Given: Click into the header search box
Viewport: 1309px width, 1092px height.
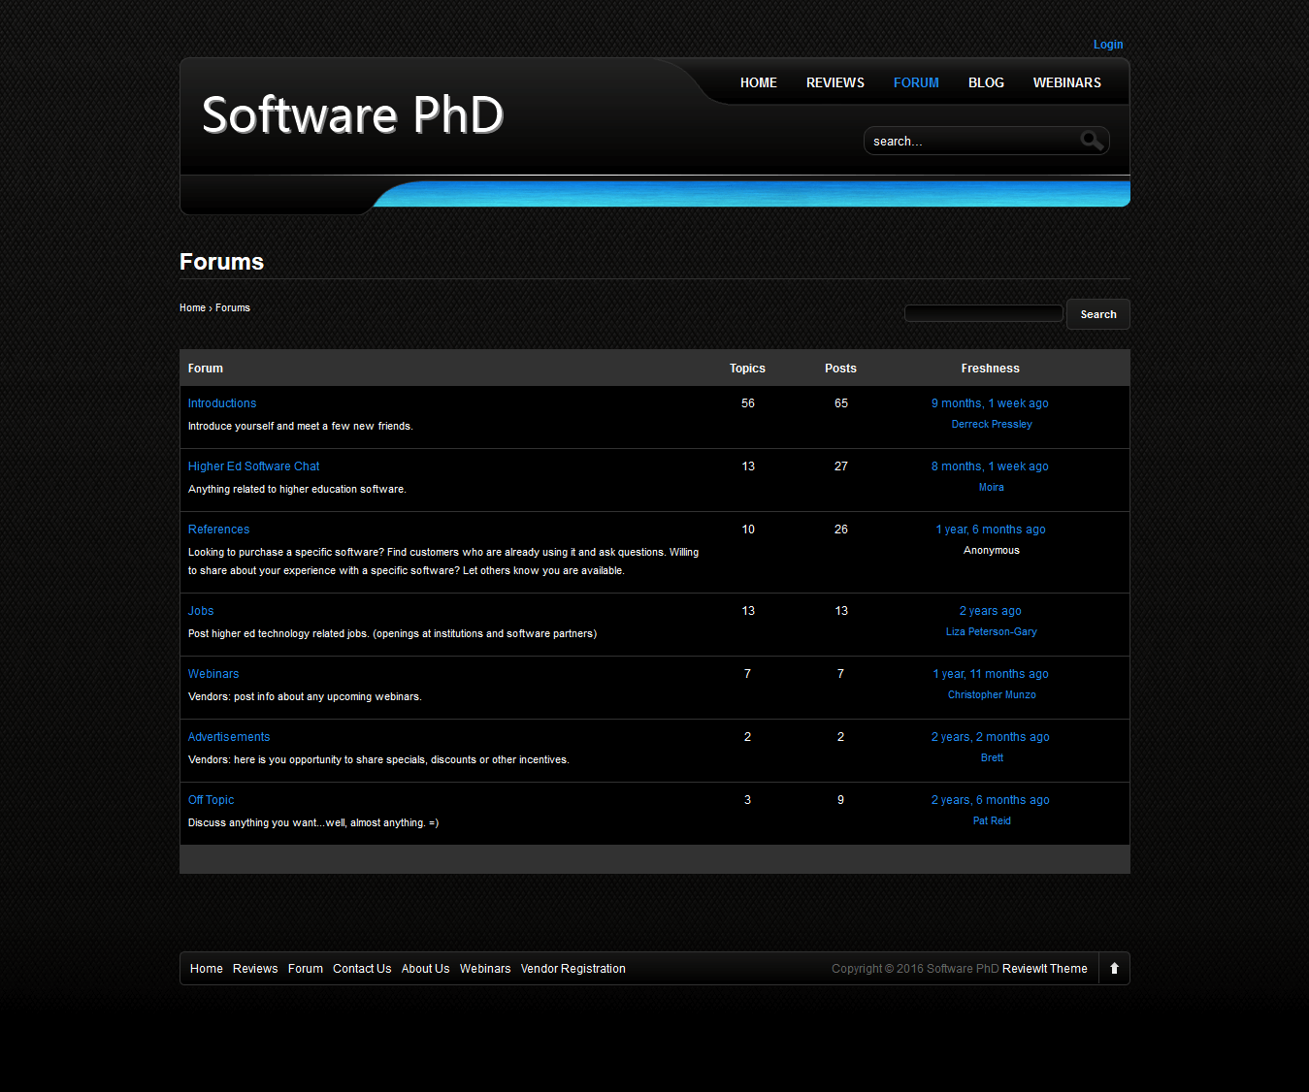Looking at the screenshot, I should click(970, 142).
